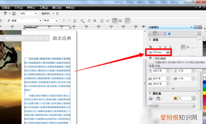Adjust the 20.0 % character spacing spinner
Screen dimensions: 206x124
168,79
